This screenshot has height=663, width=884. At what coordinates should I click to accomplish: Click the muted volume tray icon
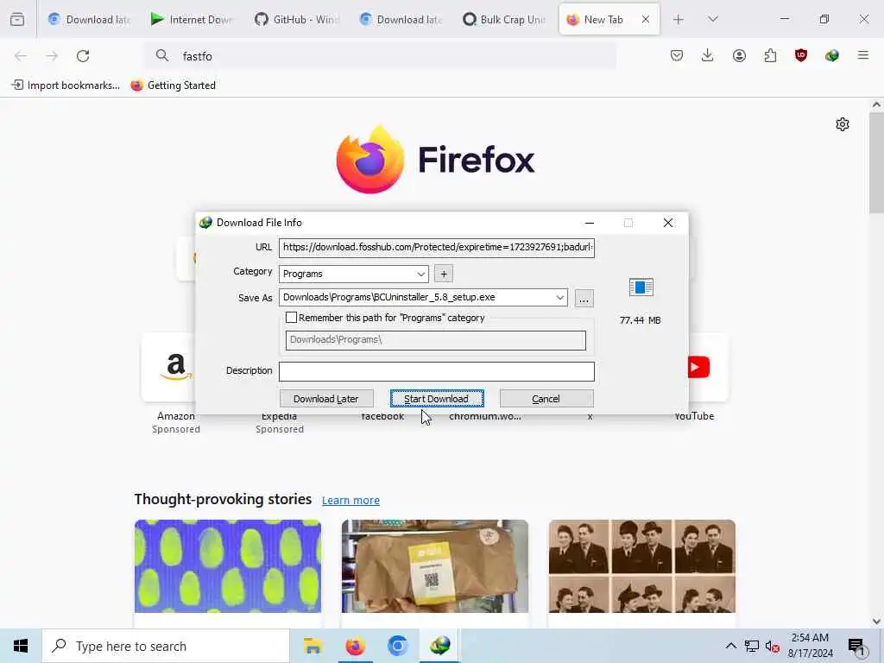point(773,646)
